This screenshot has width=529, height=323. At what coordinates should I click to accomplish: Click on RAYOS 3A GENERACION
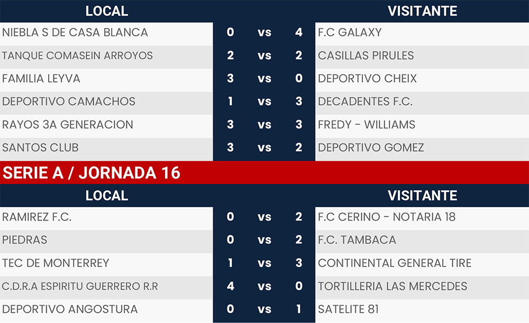(68, 125)
